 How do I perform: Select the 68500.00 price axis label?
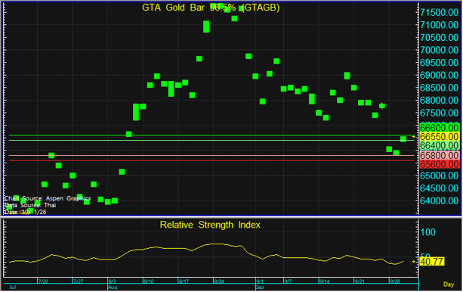[x=439, y=88]
